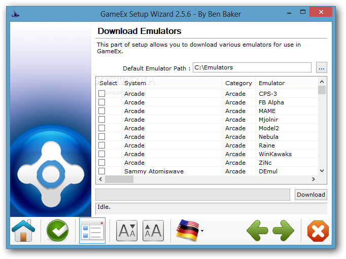Check the DEmul Sammy Atomiswave checkbox
This screenshot has height=259, width=346.
[102, 171]
